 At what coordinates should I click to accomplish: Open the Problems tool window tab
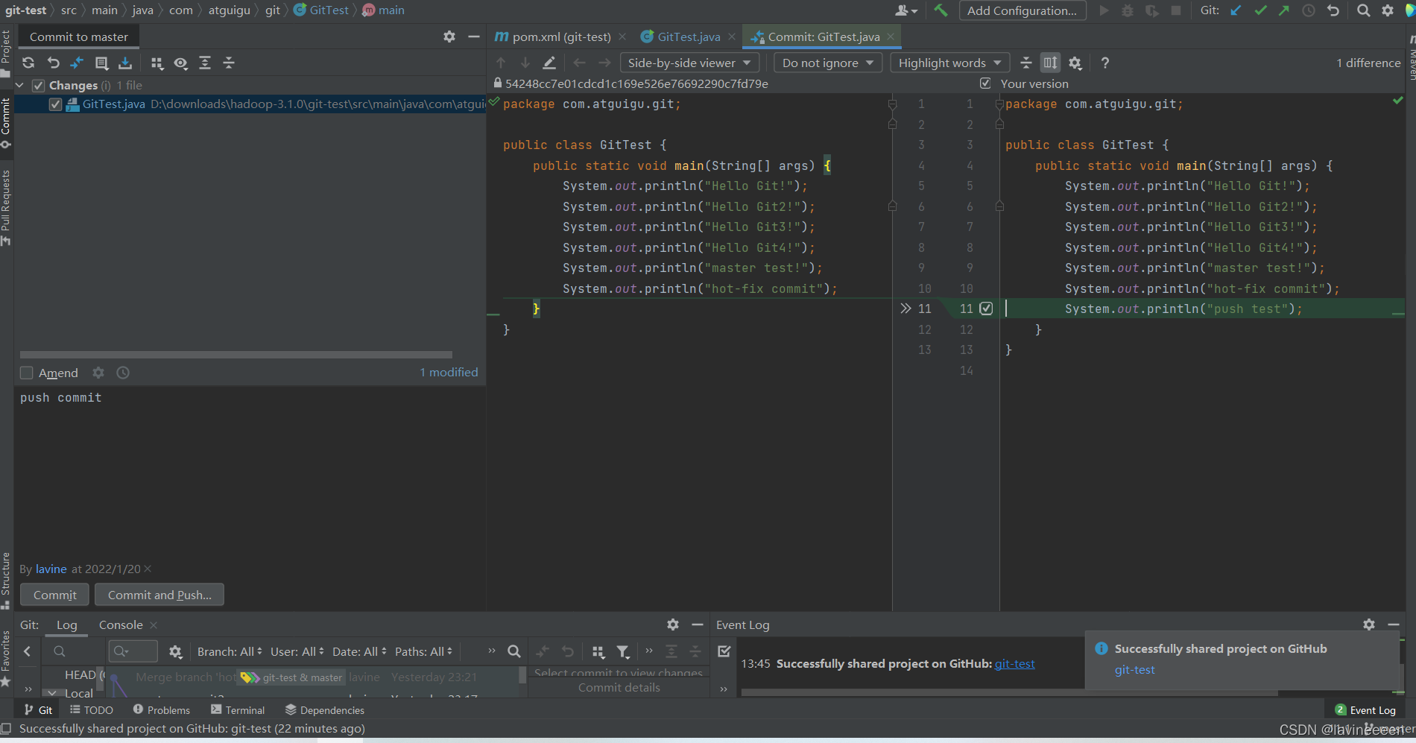click(162, 710)
